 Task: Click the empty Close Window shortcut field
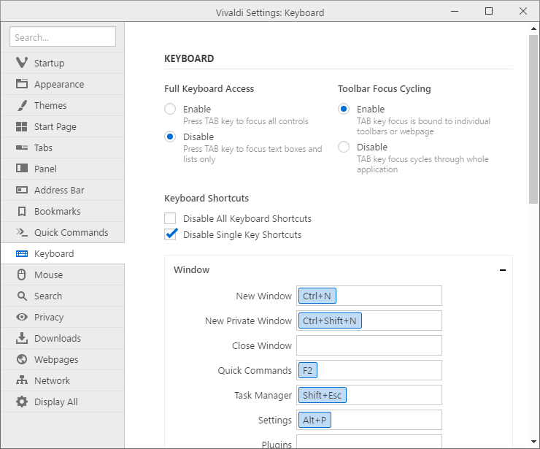click(369, 345)
